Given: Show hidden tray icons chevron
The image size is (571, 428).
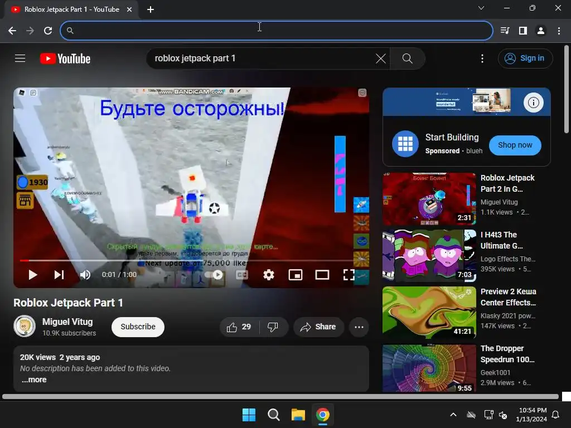Looking at the screenshot, I should coord(453,415).
